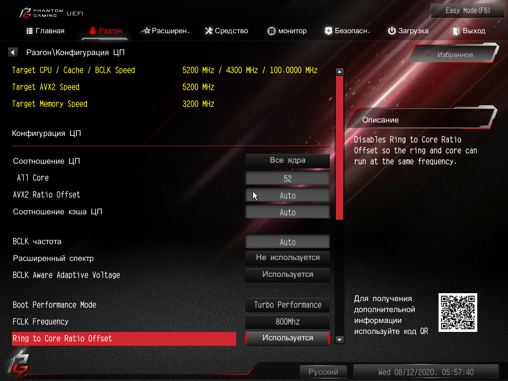The image size is (508, 381).
Task: Select the Соотношение кэша ЦП label
Action: click(58, 211)
